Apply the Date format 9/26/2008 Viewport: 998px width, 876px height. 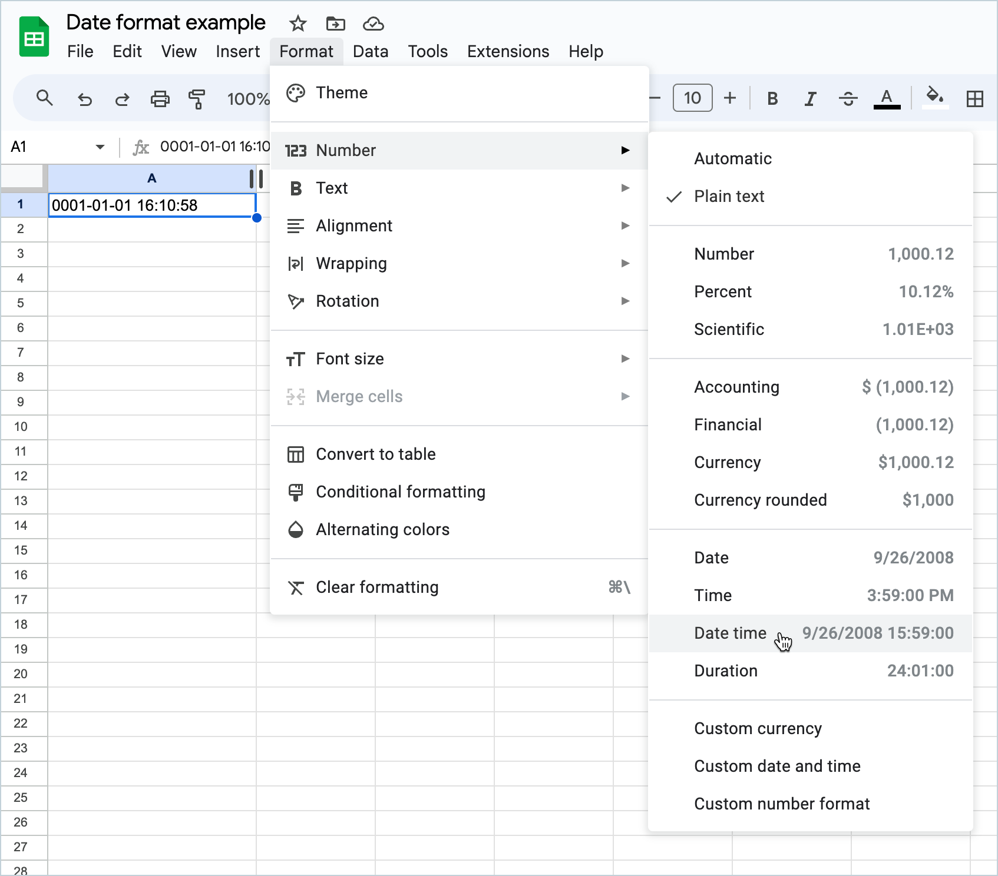811,558
